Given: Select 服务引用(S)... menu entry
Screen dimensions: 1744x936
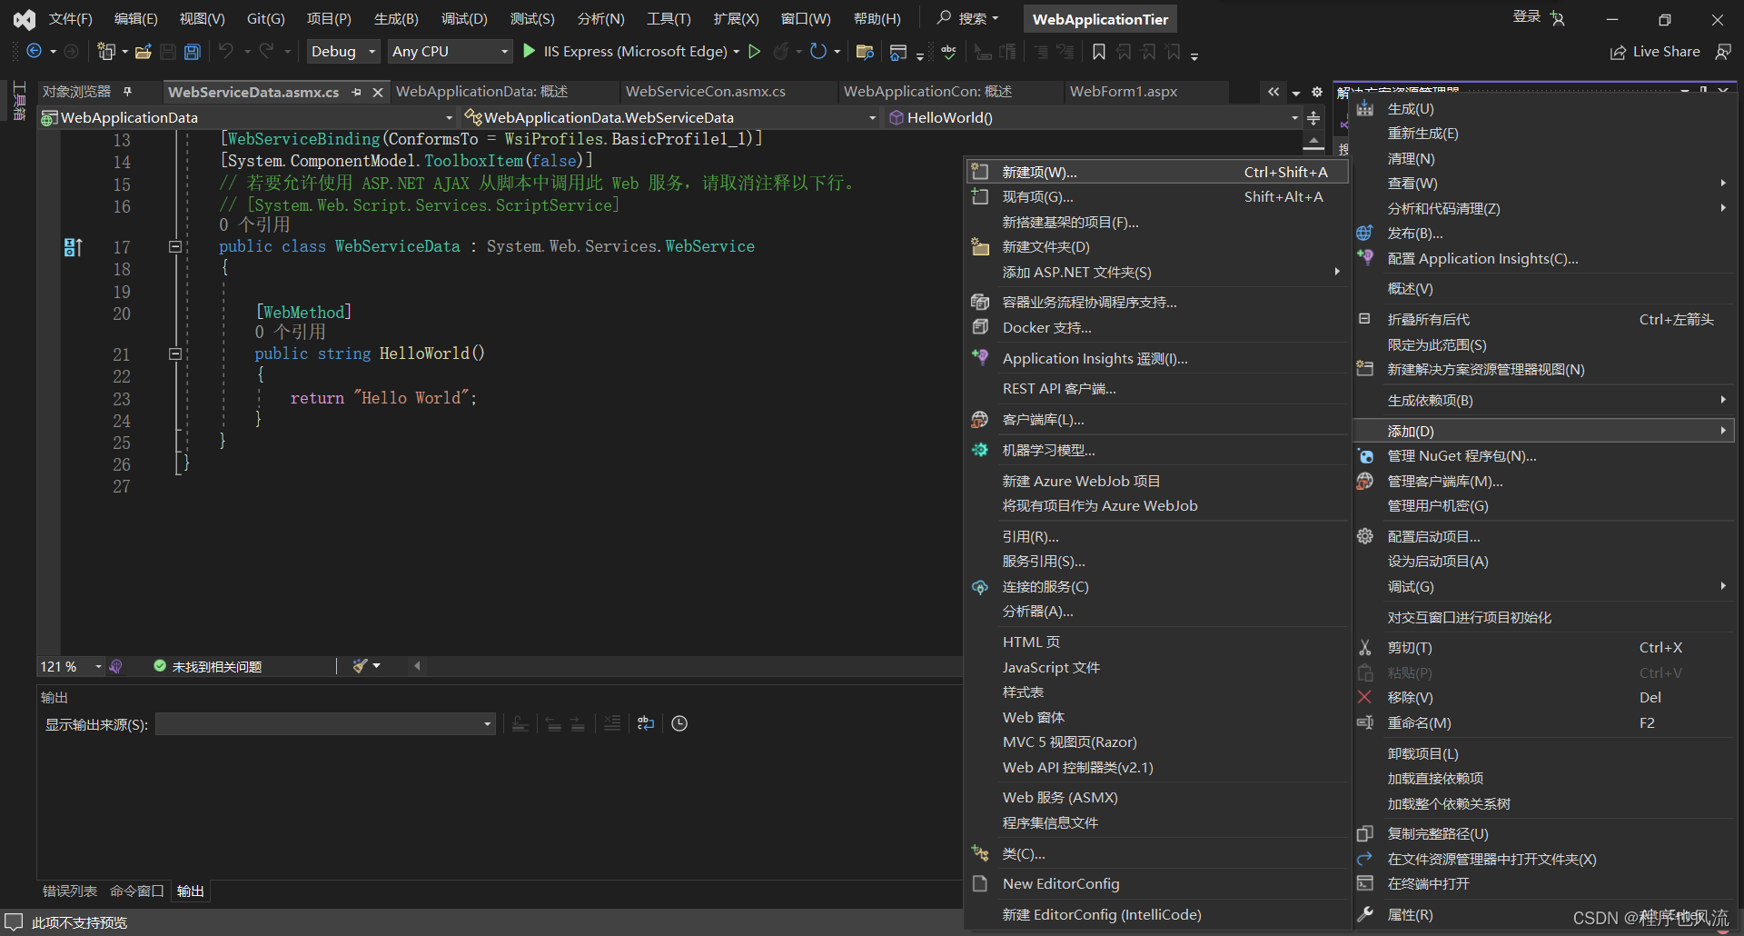Looking at the screenshot, I should pos(1157,562).
